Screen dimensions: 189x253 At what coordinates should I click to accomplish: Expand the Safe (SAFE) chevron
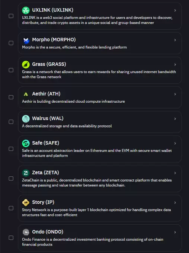pos(175,143)
